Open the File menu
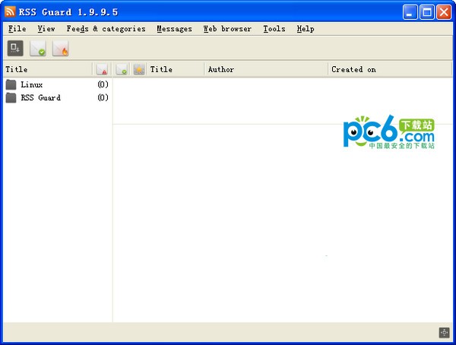This screenshot has width=456, height=345. point(17,29)
